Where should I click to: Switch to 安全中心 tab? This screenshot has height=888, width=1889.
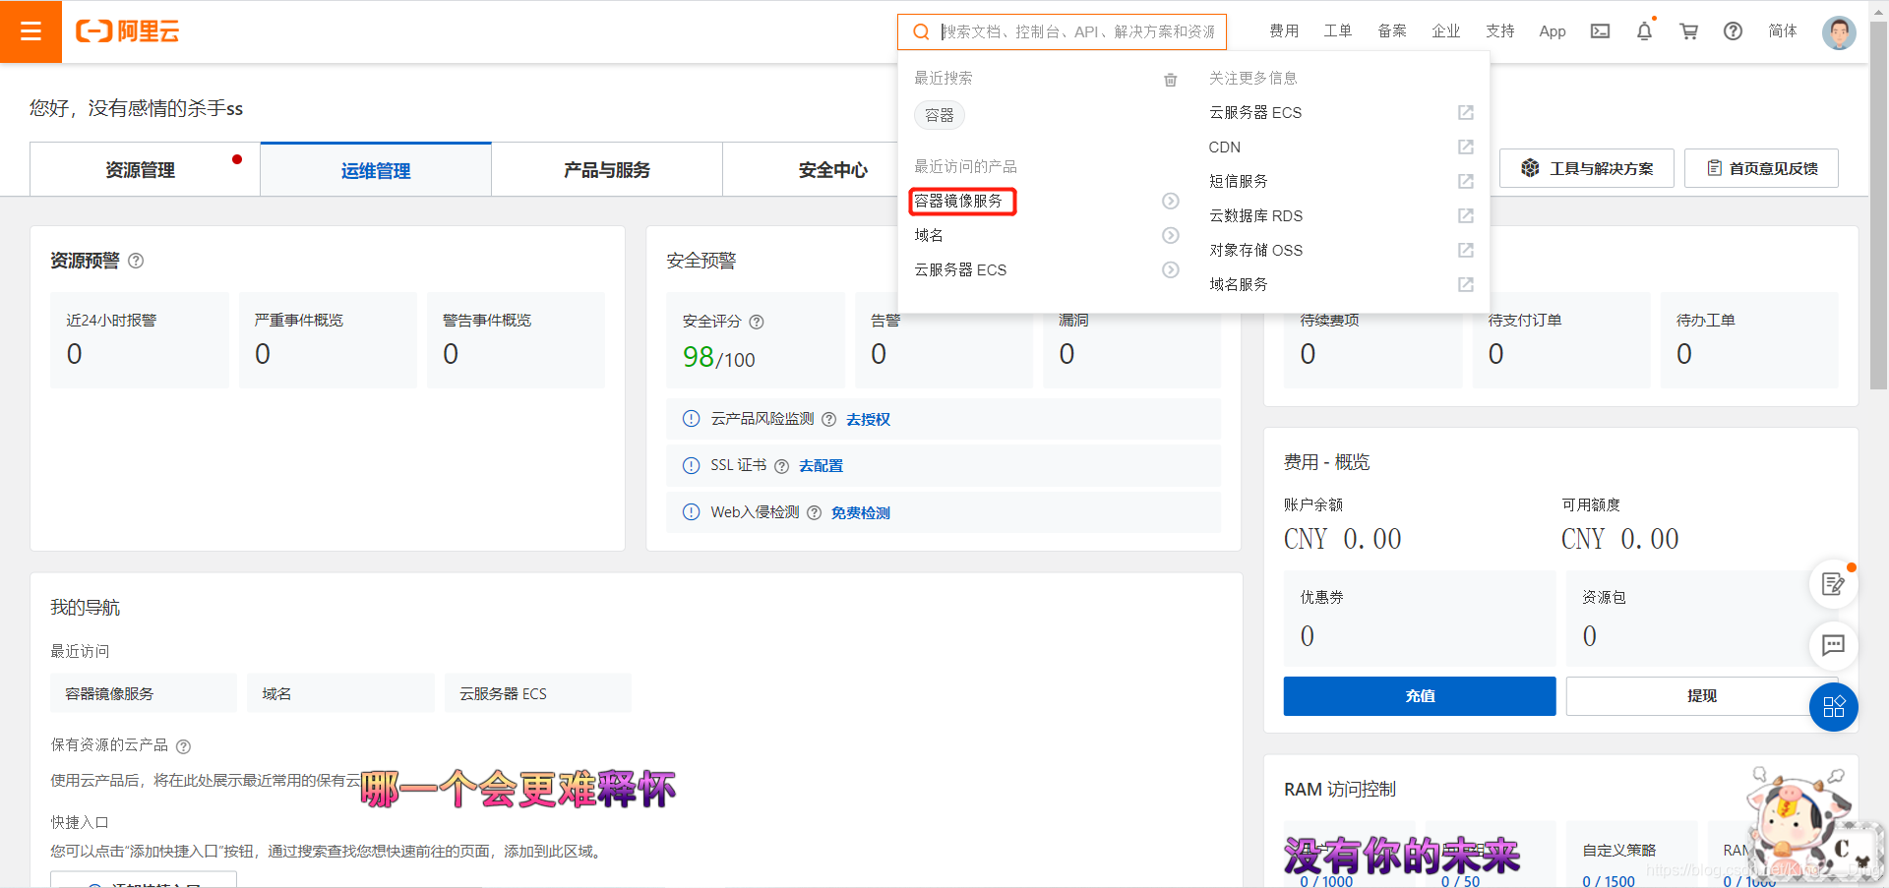[x=833, y=169]
